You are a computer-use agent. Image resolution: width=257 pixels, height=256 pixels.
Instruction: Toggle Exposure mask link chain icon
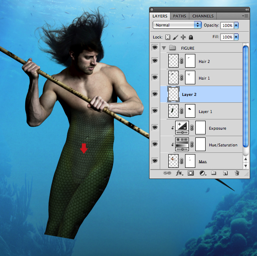[x=192, y=128]
